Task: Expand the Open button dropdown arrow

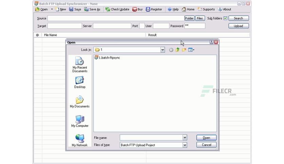Action: click(x=52, y=9)
